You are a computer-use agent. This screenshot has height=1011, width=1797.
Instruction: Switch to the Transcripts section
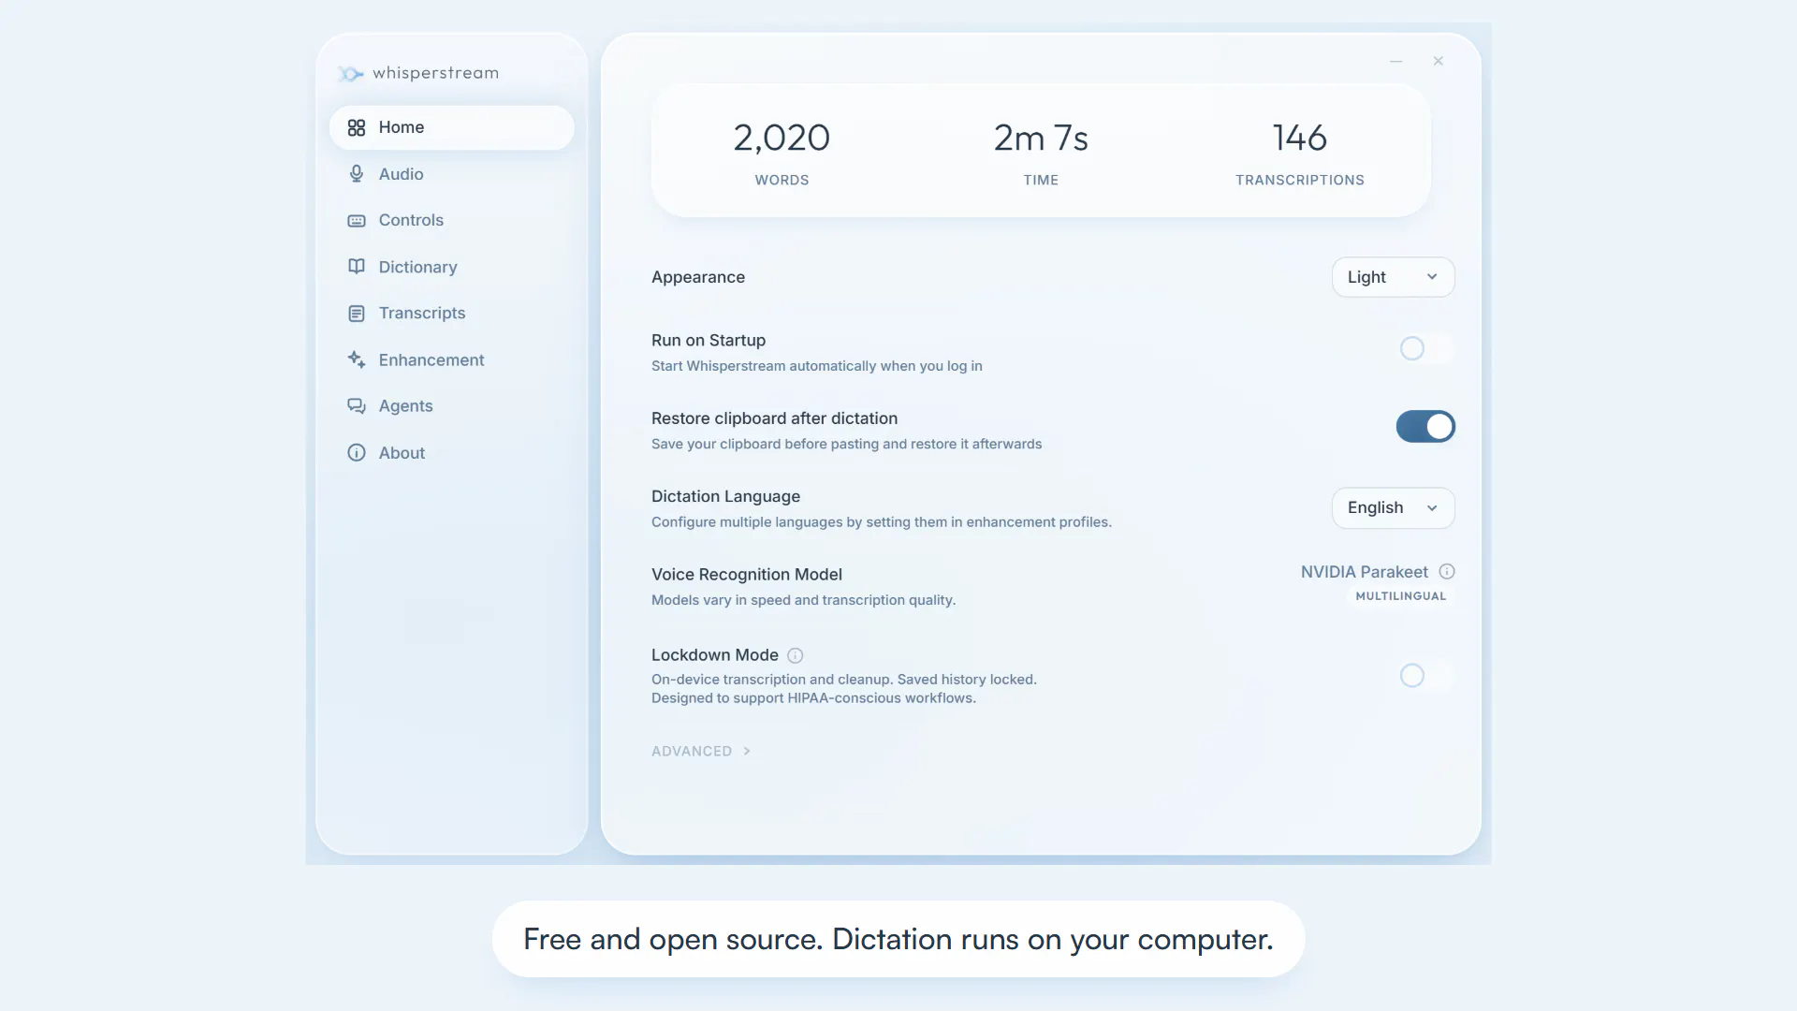tap(451, 314)
